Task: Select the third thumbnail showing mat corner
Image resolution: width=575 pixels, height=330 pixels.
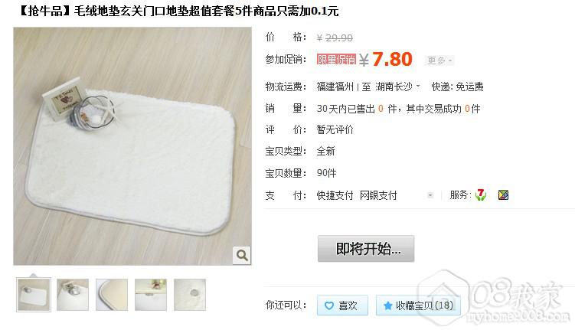Action: tap(112, 295)
